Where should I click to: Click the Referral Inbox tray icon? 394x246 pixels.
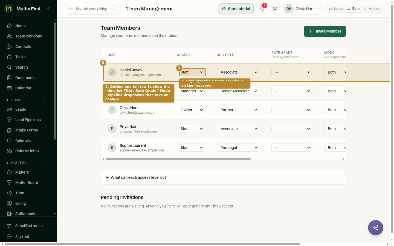point(9,151)
